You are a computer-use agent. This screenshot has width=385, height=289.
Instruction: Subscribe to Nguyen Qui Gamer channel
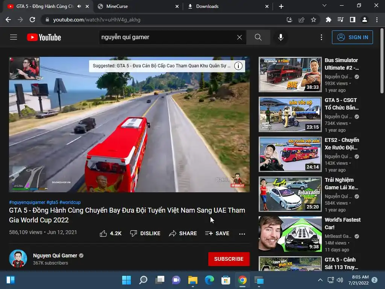click(229, 259)
